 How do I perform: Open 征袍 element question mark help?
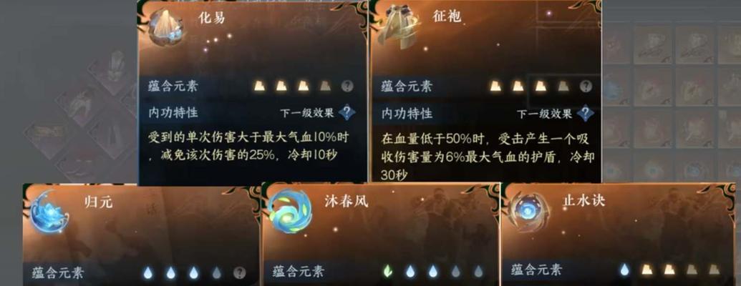(586, 86)
